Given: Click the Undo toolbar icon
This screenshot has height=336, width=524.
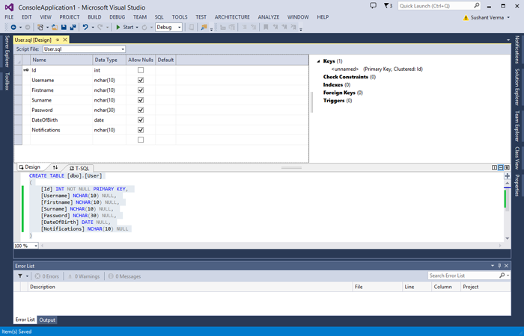Looking at the screenshot, I should [x=86, y=27].
